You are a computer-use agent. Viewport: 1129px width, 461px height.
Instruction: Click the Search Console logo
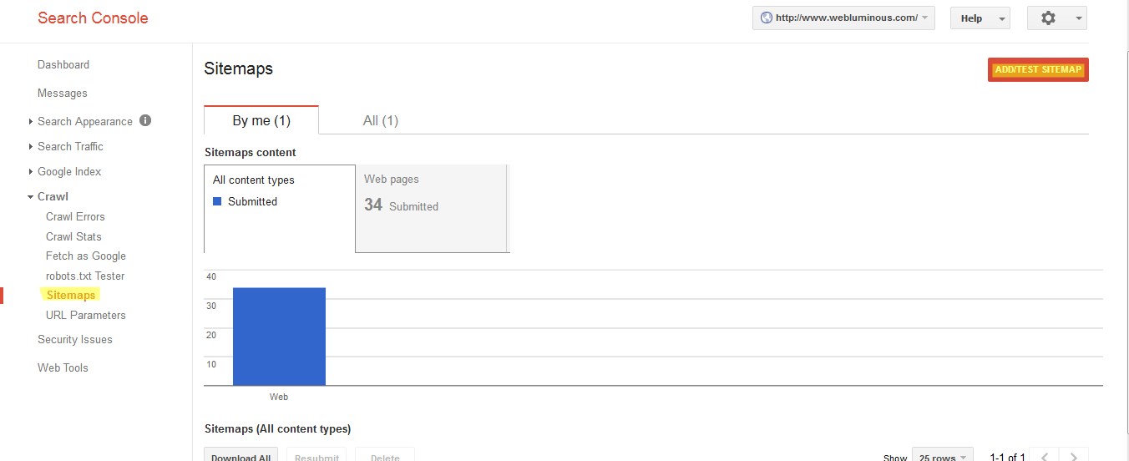93,18
